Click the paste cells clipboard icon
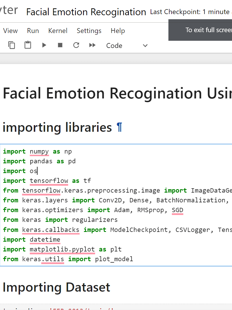The width and height of the screenshot is (232, 310). pyautogui.click(x=27, y=45)
